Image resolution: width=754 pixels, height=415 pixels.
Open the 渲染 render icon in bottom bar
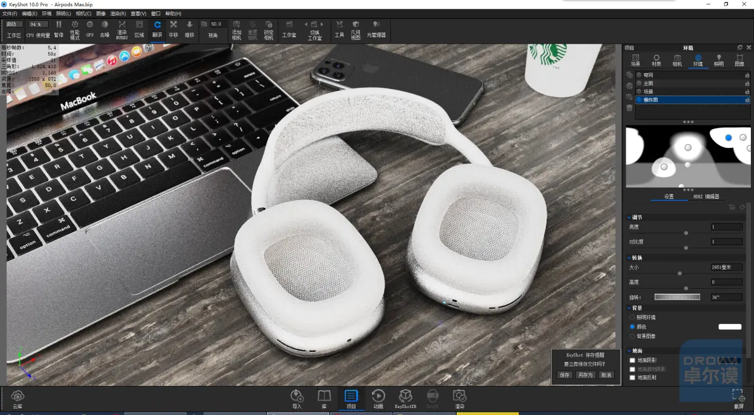click(459, 399)
